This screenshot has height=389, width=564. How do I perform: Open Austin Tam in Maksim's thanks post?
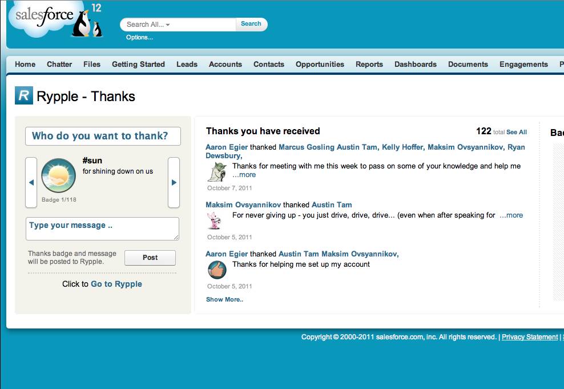[332, 204]
